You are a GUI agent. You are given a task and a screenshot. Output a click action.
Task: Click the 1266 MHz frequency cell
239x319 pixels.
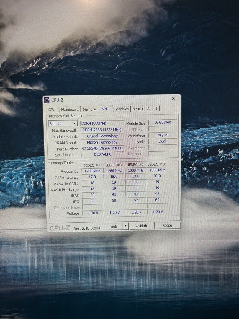click(x=114, y=171)
